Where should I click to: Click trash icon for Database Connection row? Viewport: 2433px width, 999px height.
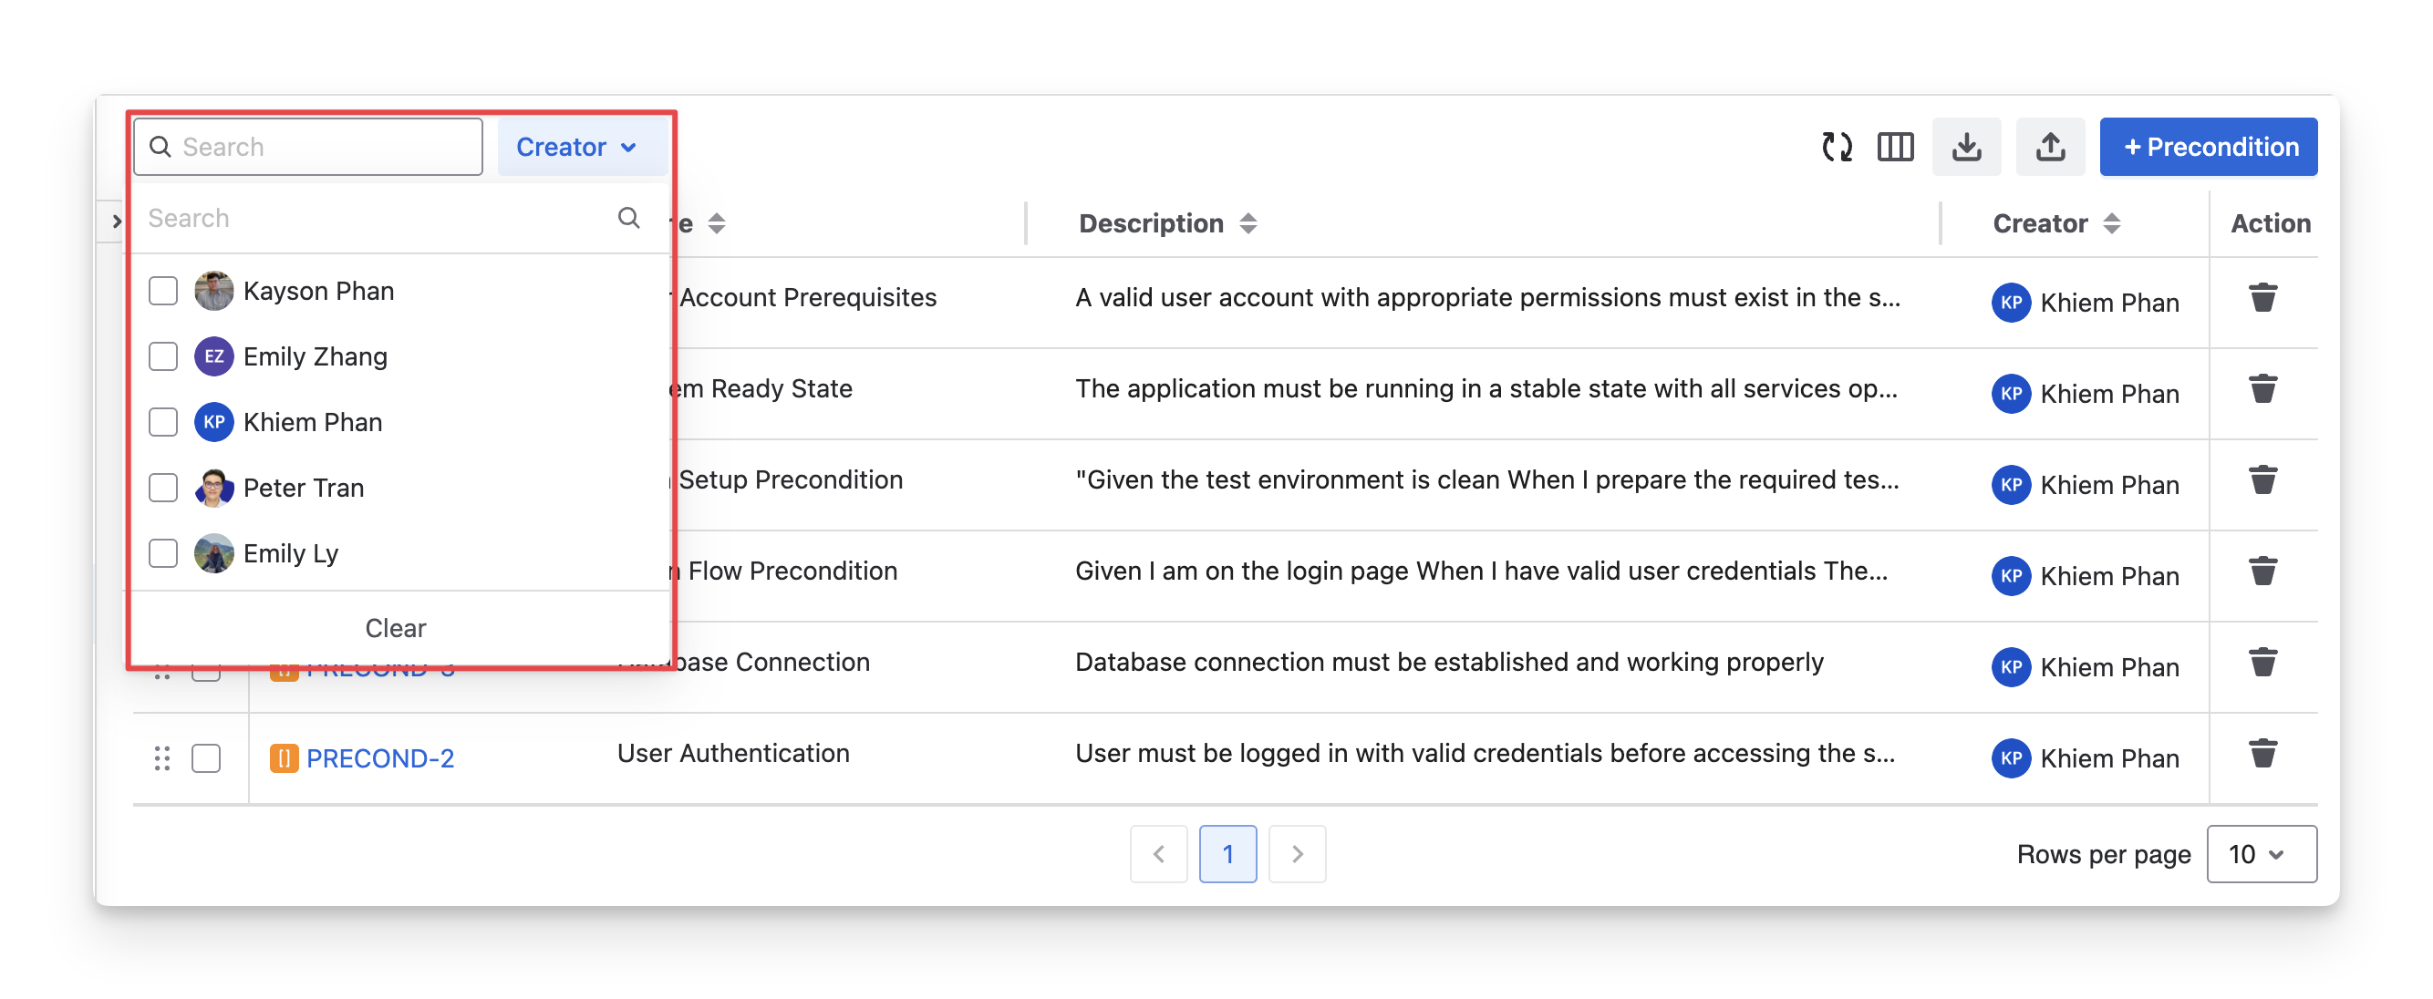[2262, 663]
